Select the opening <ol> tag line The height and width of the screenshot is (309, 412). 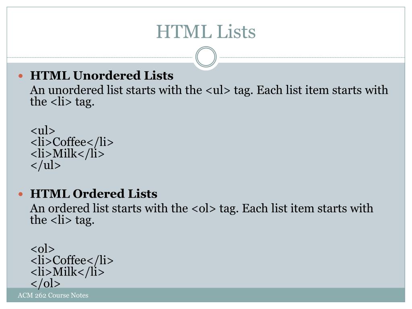(x=43, y=249)
